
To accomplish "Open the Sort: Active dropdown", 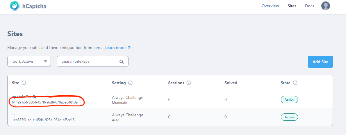I will pos(29,61).
